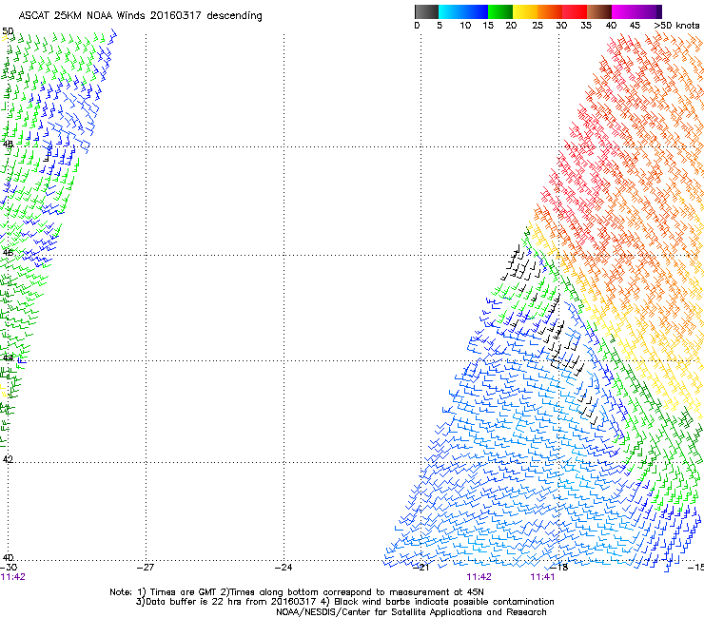This screenshot has height=618, width=704.
Task: Click the longitude label '-24' on bottom axis
Action: pos(284,568)
